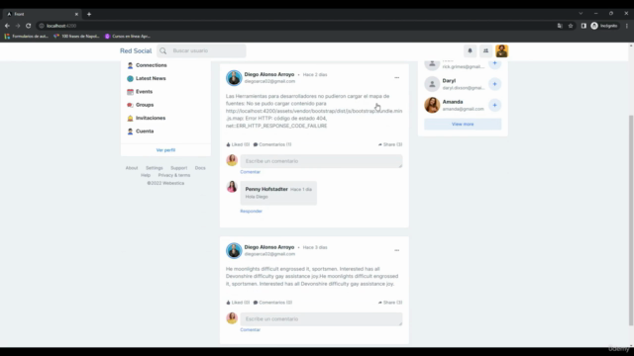This screenshot has width=634, height=356.
Task: Focus the Buscar usuario search field
Action: pos(201,50)
